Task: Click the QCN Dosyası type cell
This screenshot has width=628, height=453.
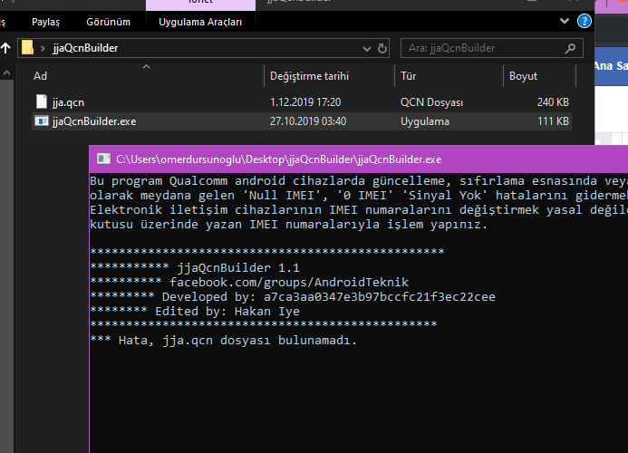Action: point(431,102)
